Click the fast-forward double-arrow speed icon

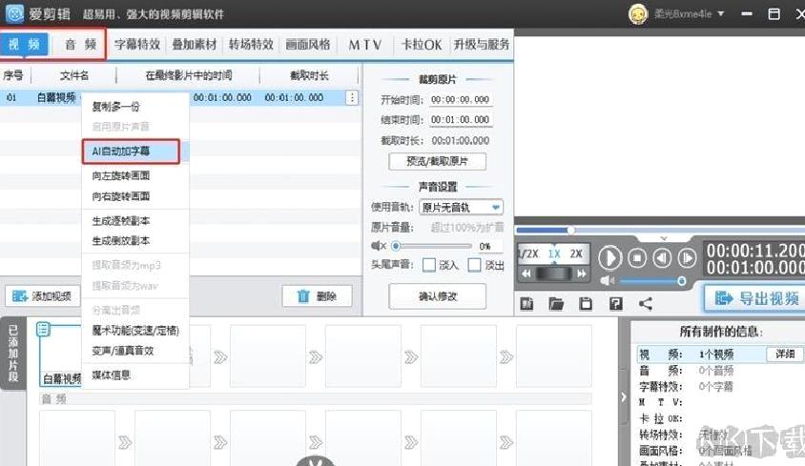point(581,274)
